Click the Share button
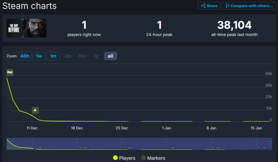 click(x=209, y=6)
